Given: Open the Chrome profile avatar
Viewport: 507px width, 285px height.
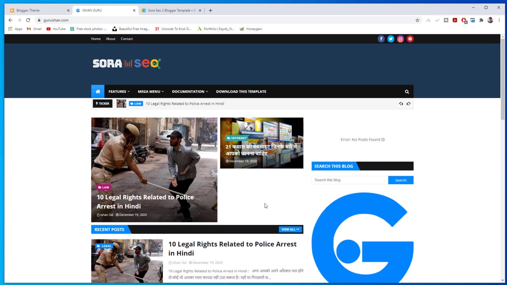Looking at the screenshot, I should [x=490, y=20].
